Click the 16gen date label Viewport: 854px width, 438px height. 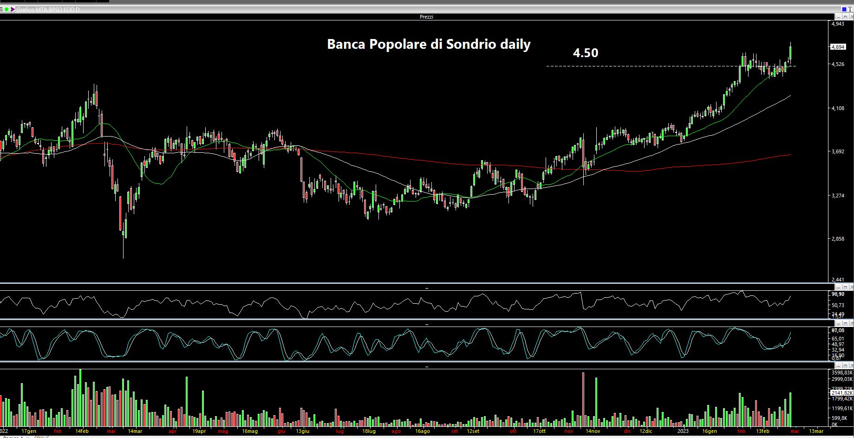tap(710, 431)
